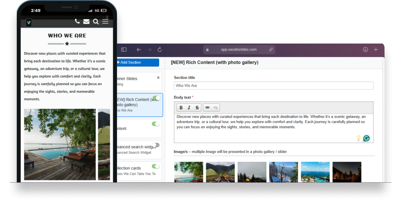The image size is (401, 201).
Task: Tap the email envelope icon
Action: pos(86,22)
